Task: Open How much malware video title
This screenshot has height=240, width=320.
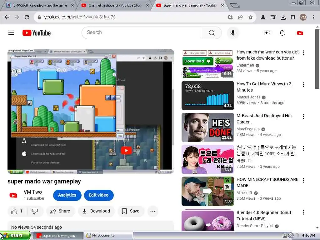Action: 267,55
